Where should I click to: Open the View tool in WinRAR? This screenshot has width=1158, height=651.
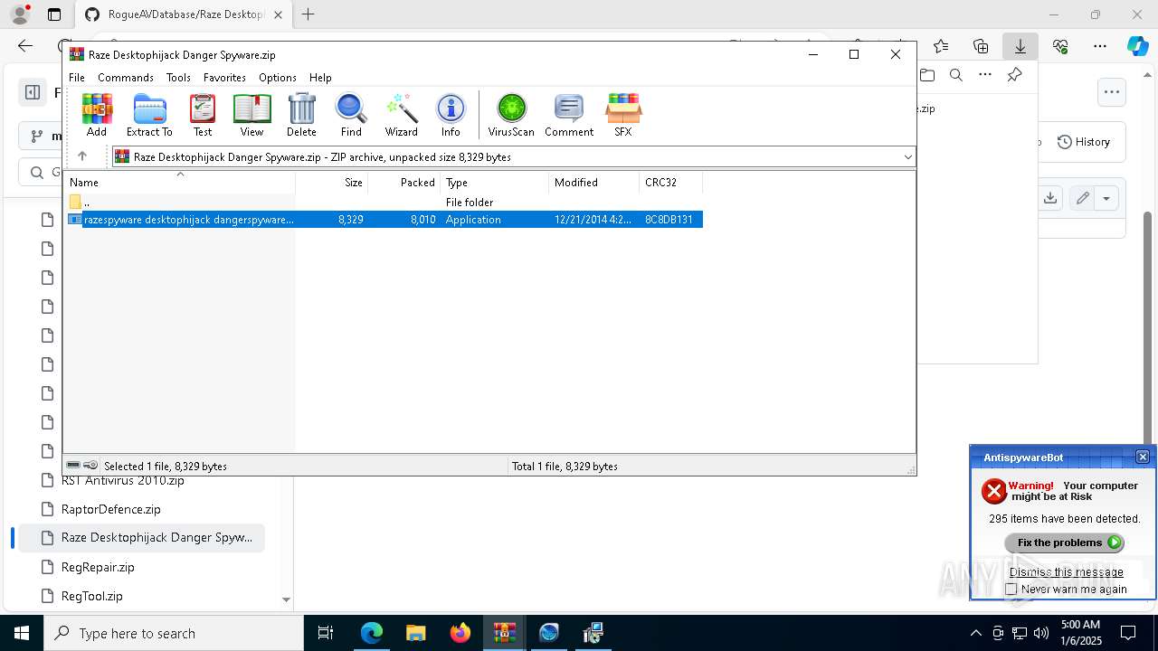tap(252, 115)
